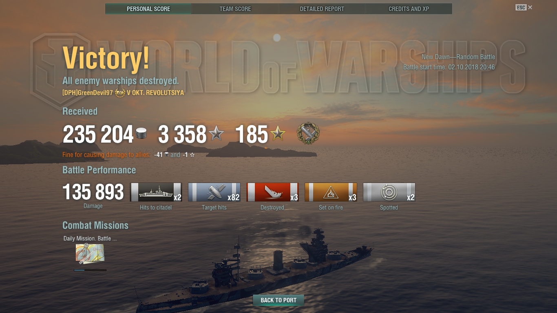Click the Hits to citadel ribbon
Viewport: 557px width, 313px height.
[156, 192]
